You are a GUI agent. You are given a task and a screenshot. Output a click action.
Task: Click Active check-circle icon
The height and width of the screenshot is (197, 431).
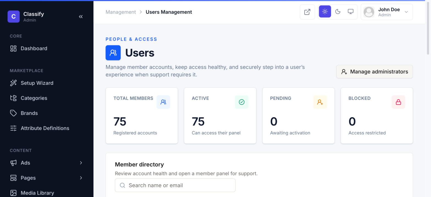242,102
